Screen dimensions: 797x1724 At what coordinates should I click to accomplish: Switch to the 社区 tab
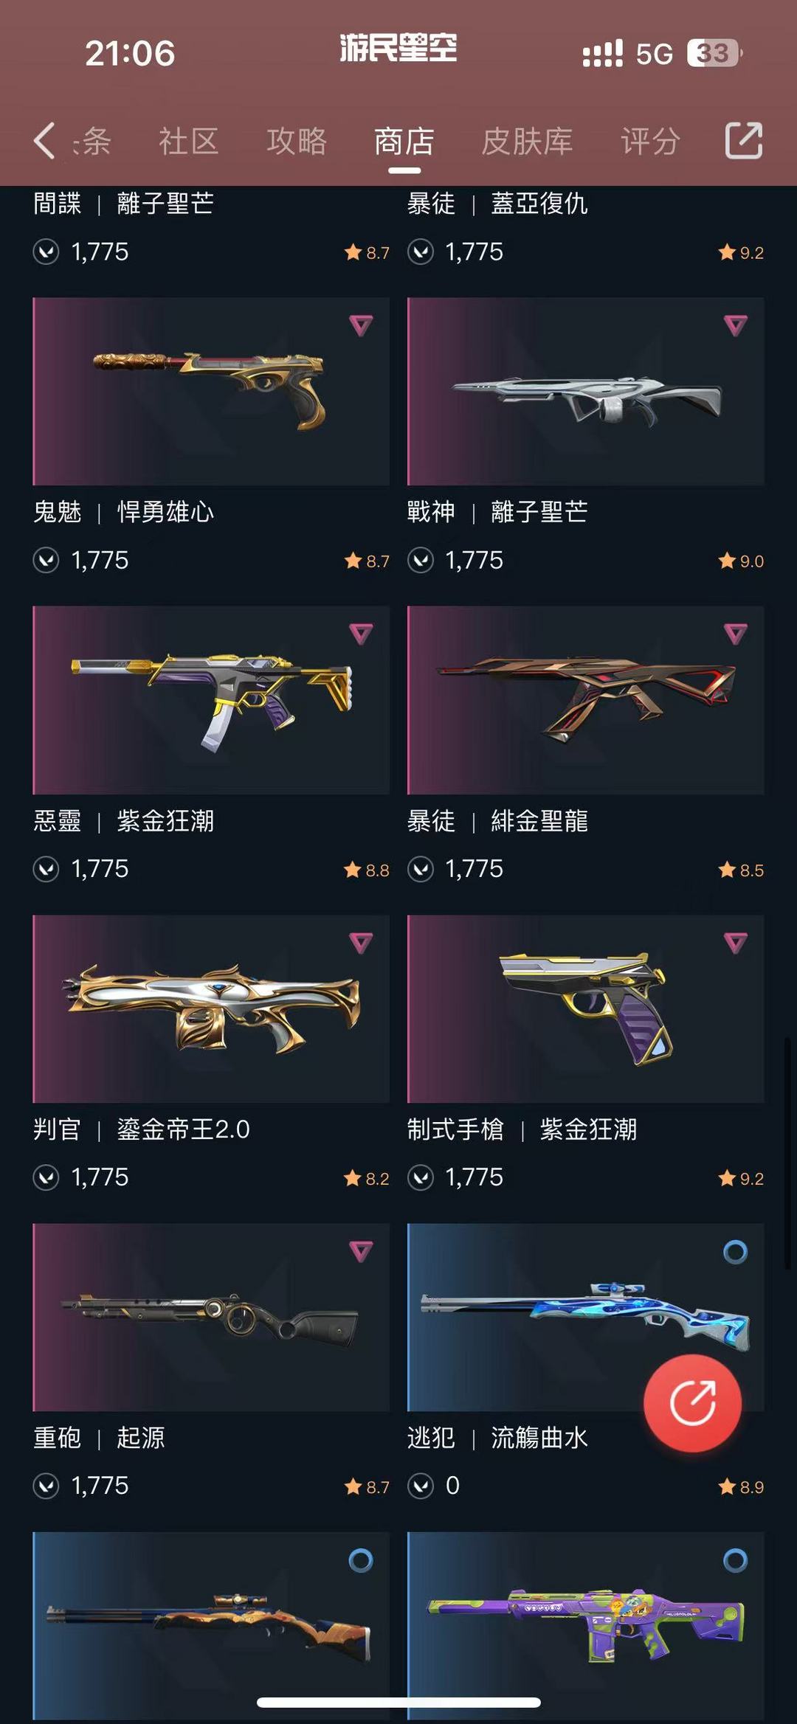coord(189,141)
